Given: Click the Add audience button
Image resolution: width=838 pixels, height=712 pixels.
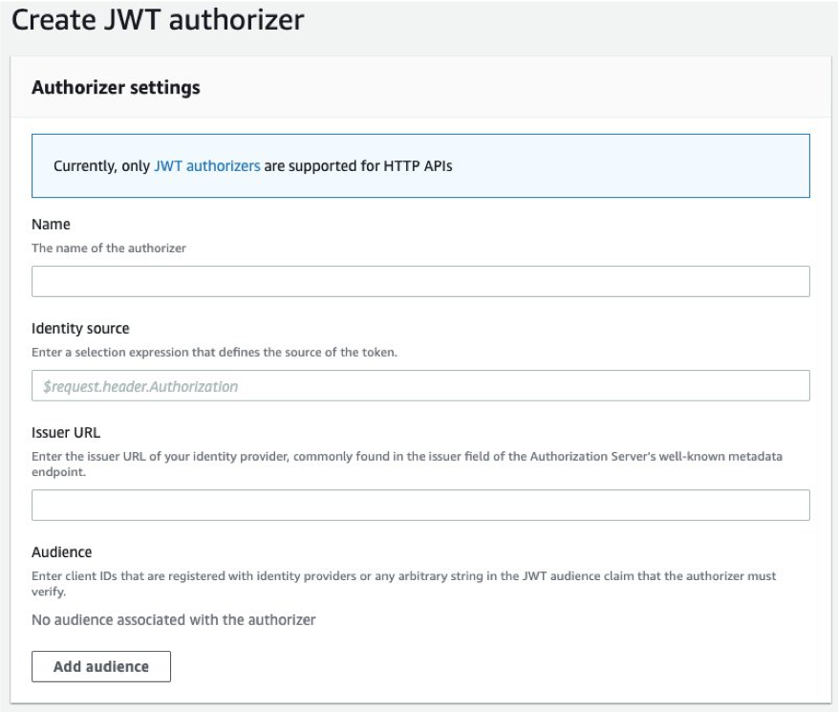Looking at the screenshot, I should [x=99, y=666].
